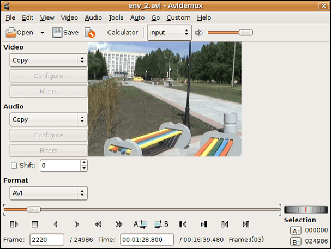
Task: Click the Selection A: button
Action: (296, 230)
